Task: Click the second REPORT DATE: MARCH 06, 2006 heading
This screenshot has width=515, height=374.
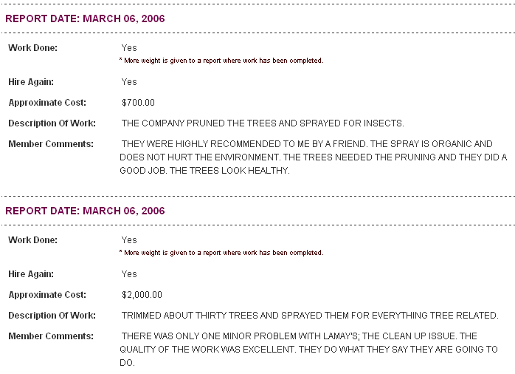Action: point(85,211)
